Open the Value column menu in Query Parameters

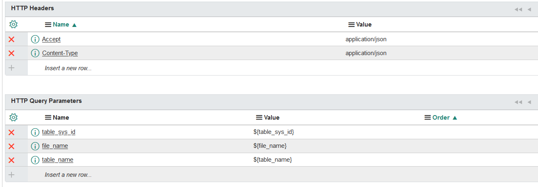point(259,118)
